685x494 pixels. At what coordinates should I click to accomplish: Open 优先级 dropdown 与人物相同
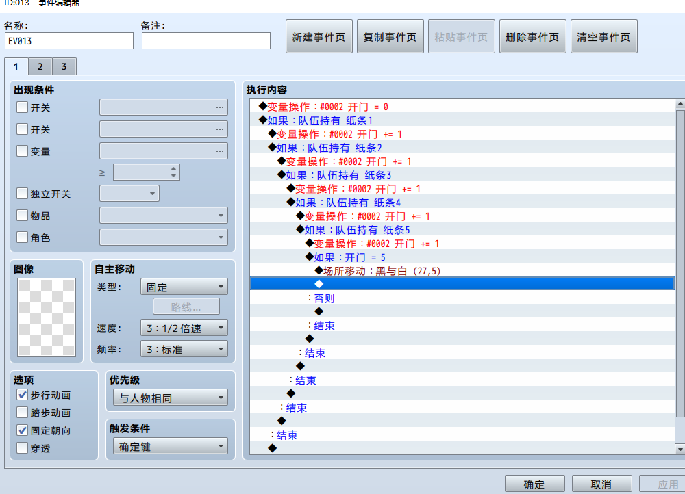[171, 398]
